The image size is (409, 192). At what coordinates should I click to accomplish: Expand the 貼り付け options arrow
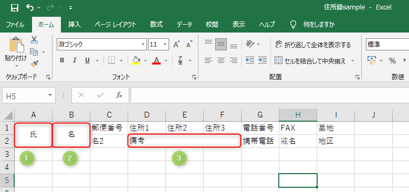(x=17, y=66)
